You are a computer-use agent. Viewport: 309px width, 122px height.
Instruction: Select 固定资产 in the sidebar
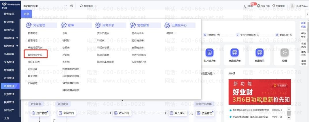pos(9,110)
